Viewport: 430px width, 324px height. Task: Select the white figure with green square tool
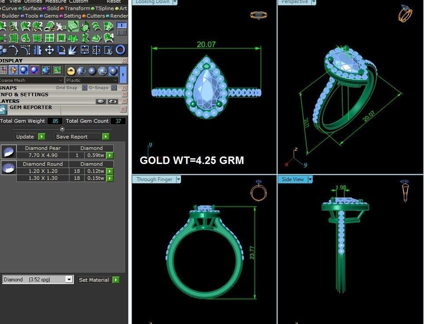(61, 26)
